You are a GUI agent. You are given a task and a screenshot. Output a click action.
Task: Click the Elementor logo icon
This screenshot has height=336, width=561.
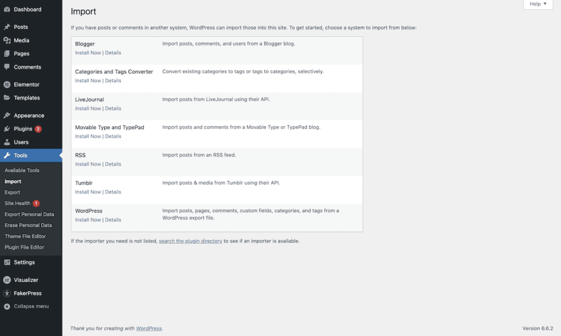[x=7, y=84]
